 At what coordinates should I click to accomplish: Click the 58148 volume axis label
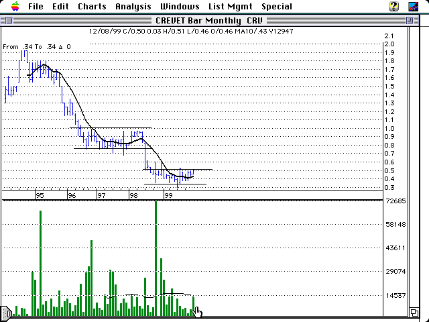[x=395, y=225]
